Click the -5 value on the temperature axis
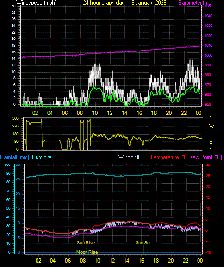Screen dimensions: 224x267 coord(208,242)
